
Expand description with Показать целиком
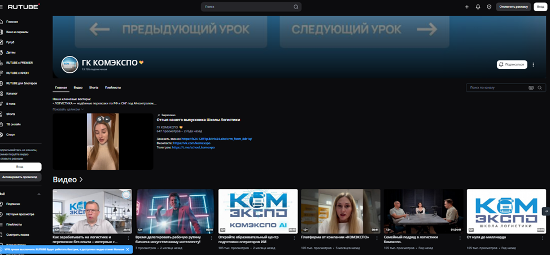coord(68,109)
